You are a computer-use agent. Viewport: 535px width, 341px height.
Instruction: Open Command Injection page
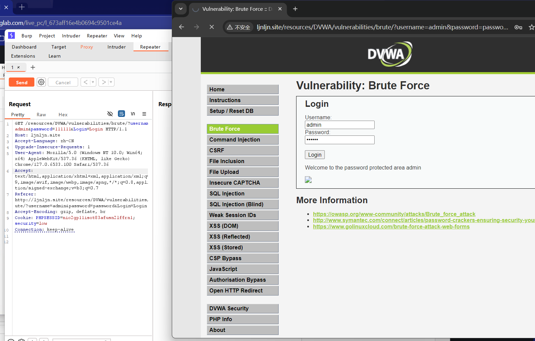point(243,139)
